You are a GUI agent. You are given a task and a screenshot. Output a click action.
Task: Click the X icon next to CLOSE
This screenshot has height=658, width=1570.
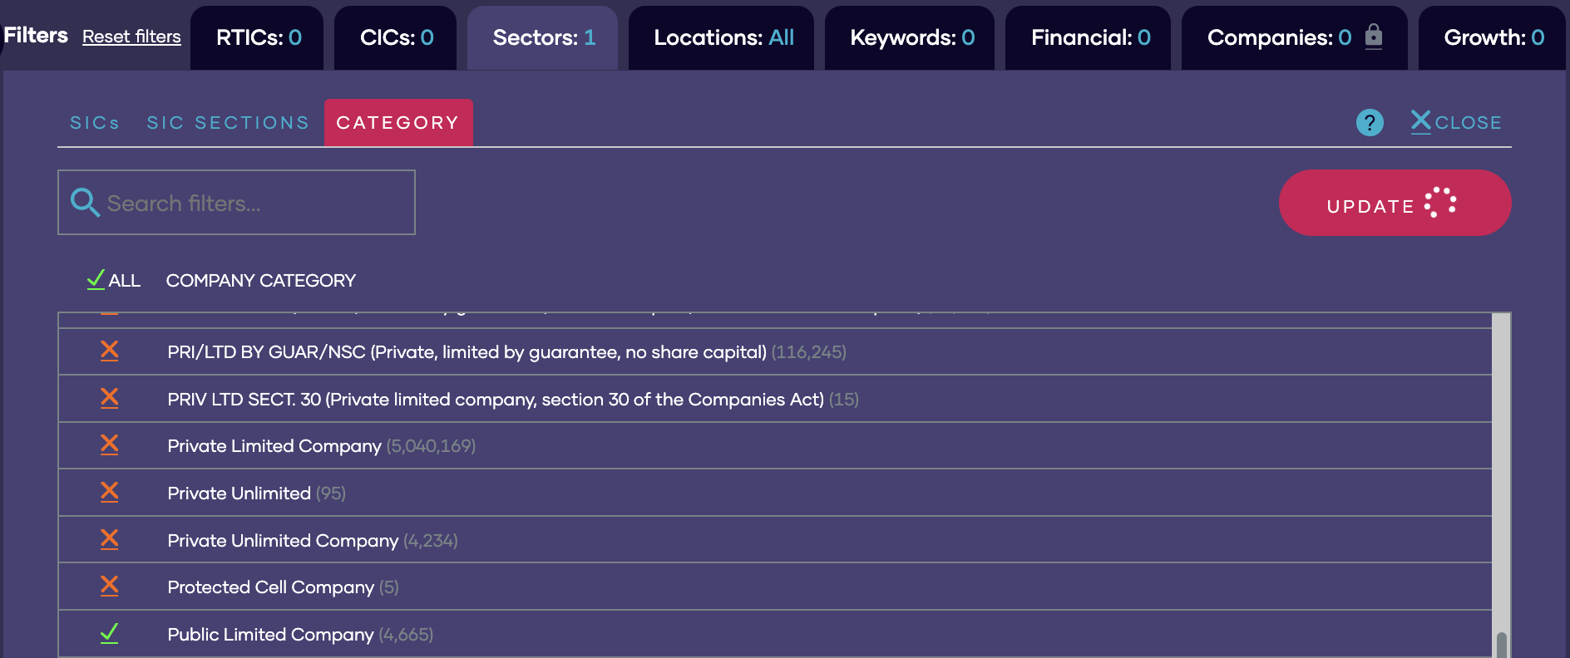tap(1421, 121)
